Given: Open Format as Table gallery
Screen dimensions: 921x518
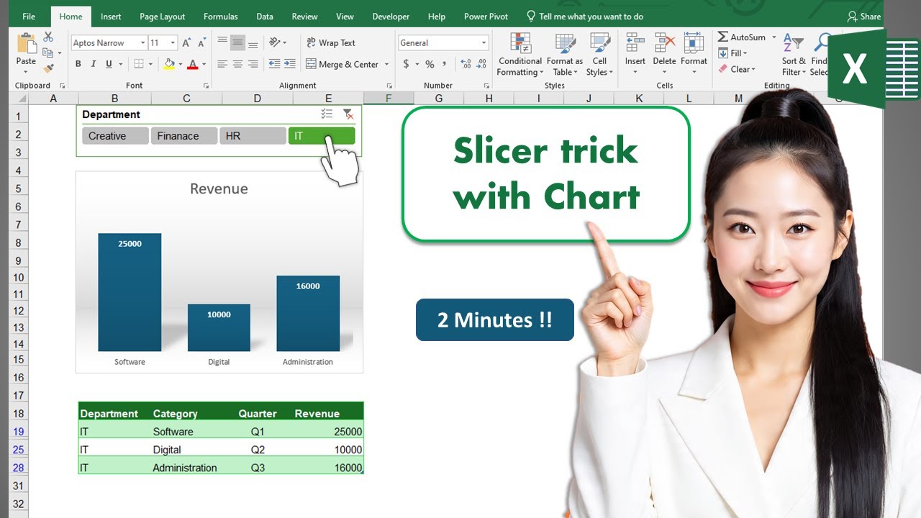Looking at the screenshot, I should coord(565,55).
